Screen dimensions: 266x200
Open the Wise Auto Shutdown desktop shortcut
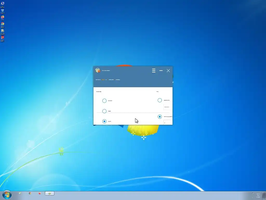(x=3, y=32)
